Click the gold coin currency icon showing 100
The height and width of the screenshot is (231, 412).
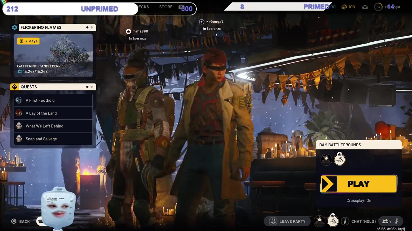[344, 7]
